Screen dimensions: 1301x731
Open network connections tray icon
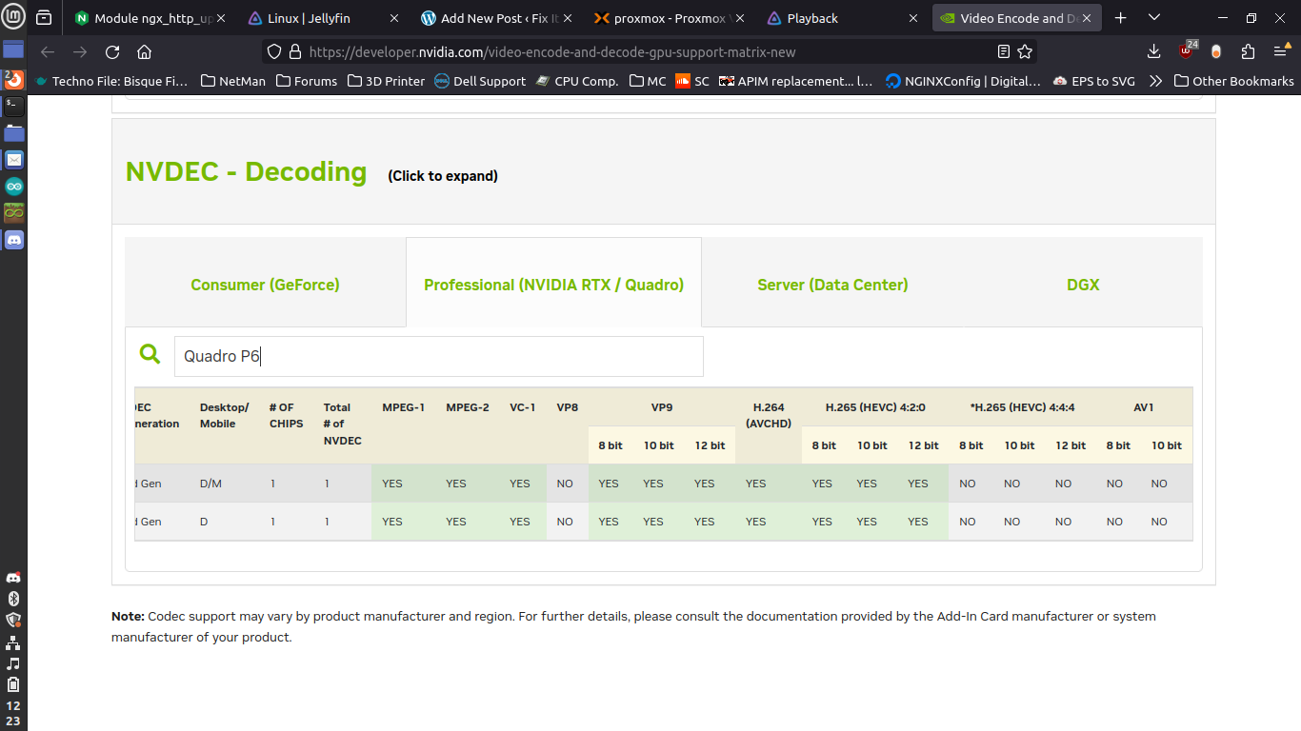[x=13, y=642]
